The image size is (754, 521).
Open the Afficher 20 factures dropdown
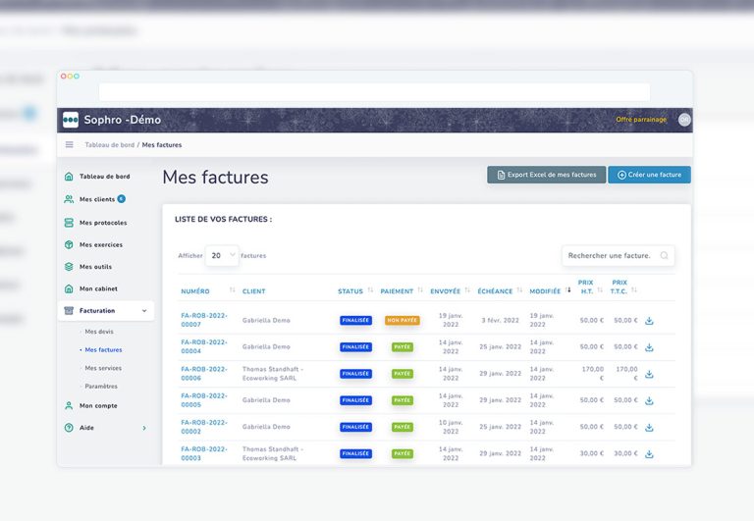(x=222, y=255)
